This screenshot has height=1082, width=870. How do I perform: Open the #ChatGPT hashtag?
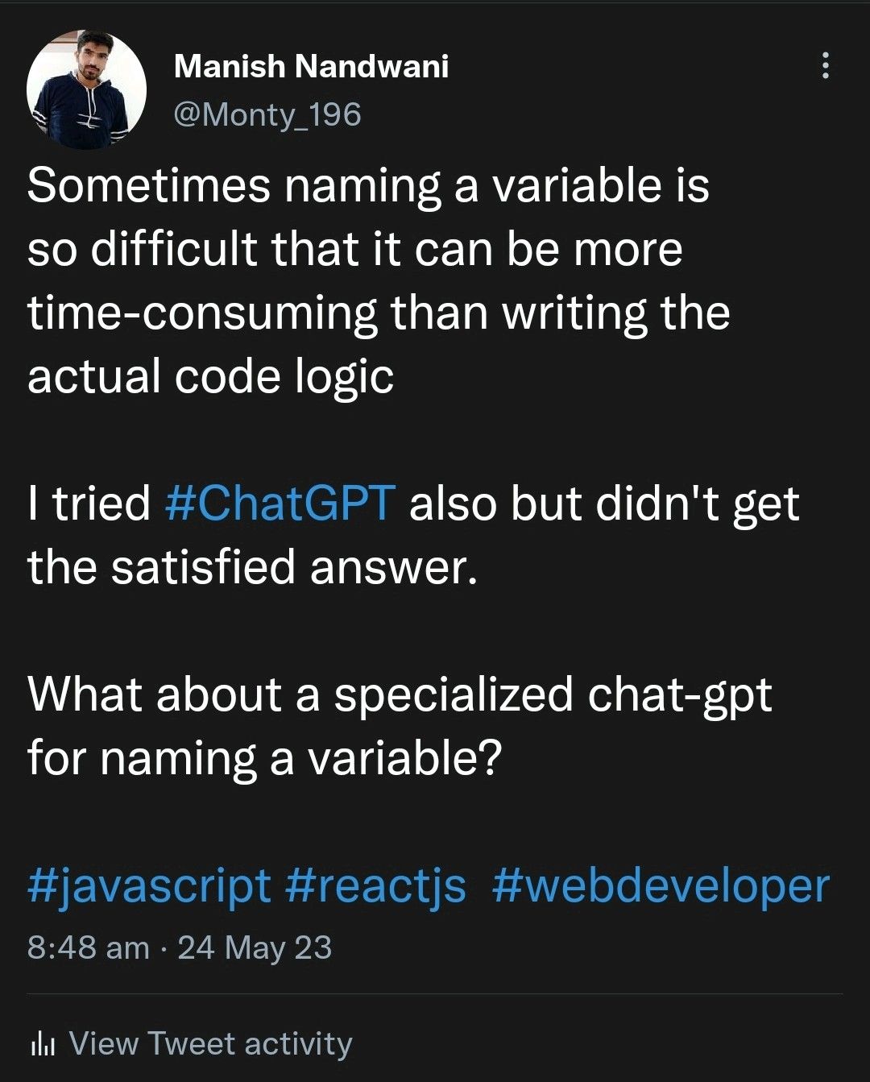click(280, 504)
